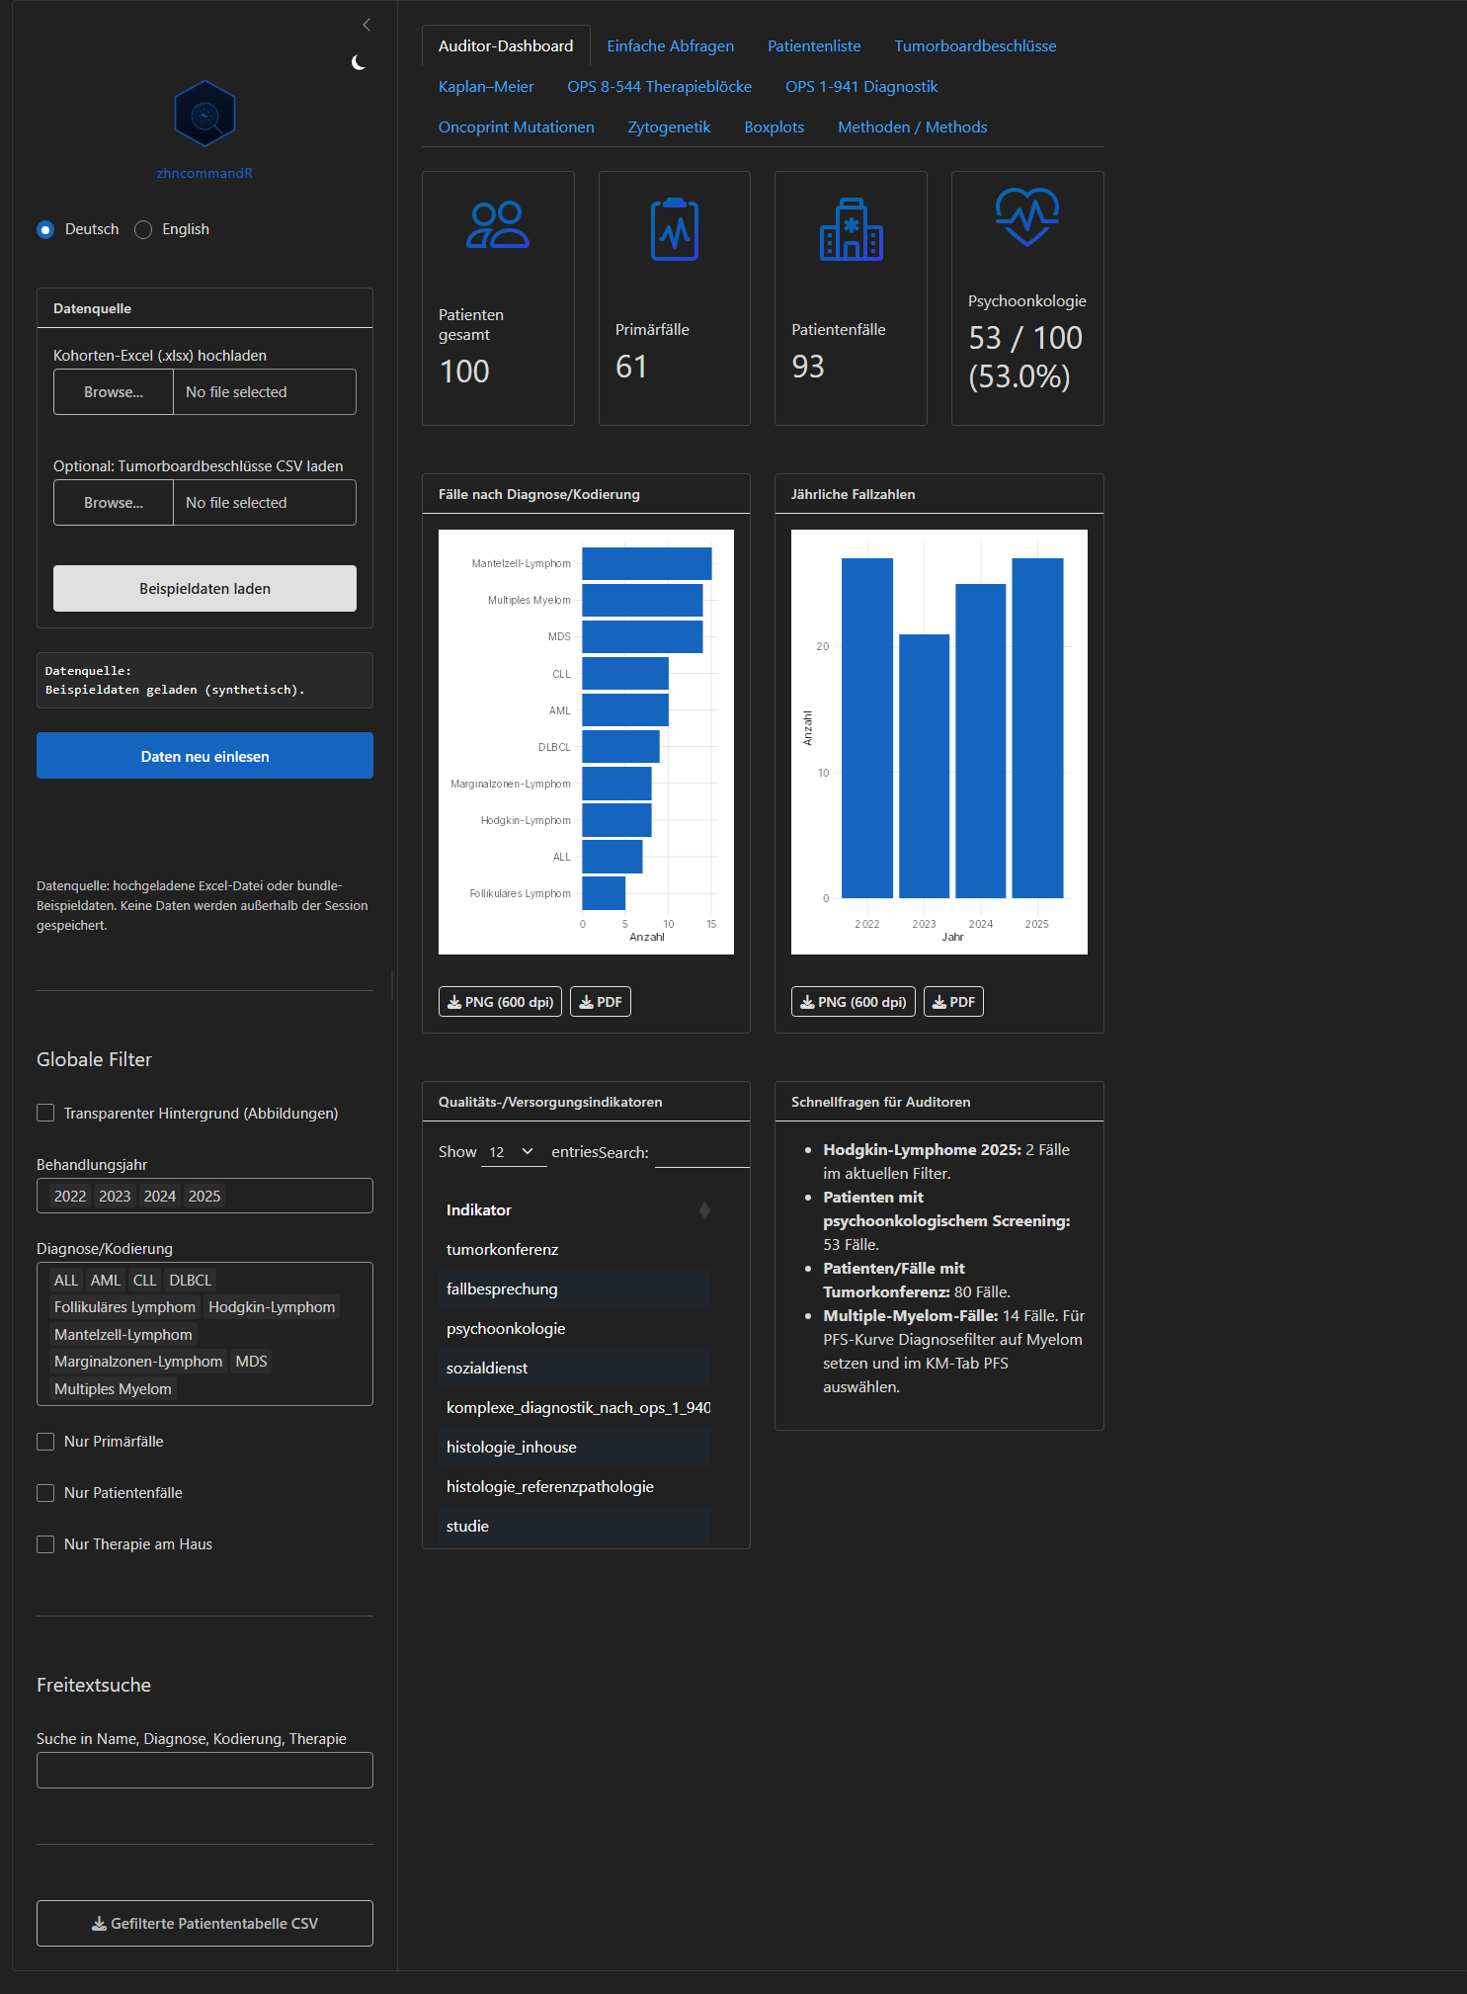Open Methoden / Methods tab

point(913,126)
